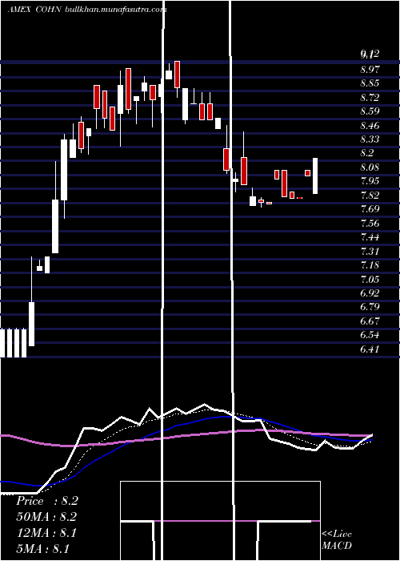The height and width of the screenshot is (561, 400).
Task: Select the 12MA : 8.1 readout
Action: click(x=46, y=533)
